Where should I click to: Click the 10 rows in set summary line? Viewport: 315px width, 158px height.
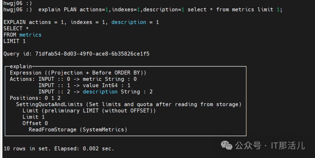pyautogui.click(x=59, y=148)
